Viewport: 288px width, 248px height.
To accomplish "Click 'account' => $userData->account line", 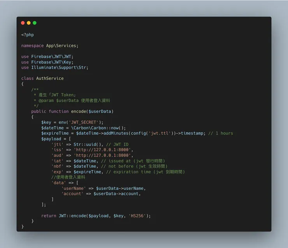I will tap(101, 194).
